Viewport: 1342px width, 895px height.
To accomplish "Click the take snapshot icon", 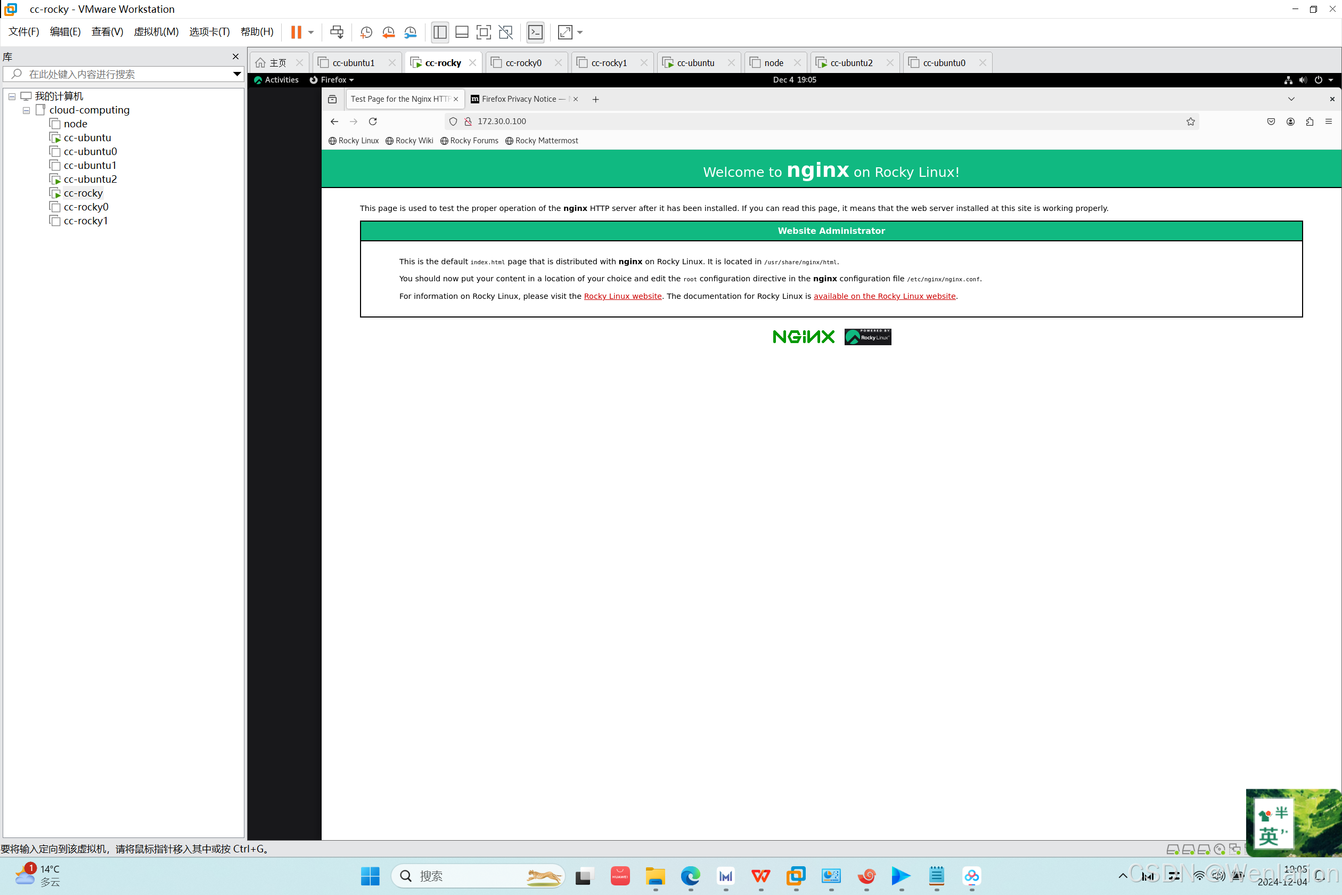I will coord(366,32).
